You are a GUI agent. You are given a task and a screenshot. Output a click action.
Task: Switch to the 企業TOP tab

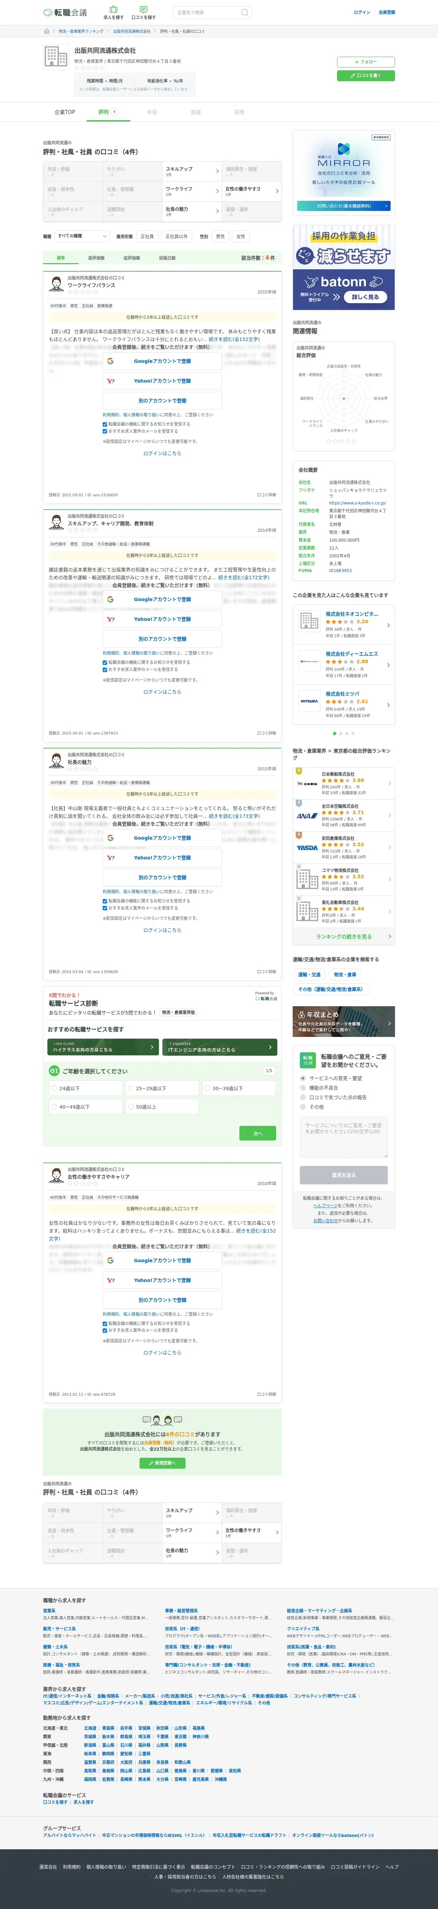tap(64, 113)
